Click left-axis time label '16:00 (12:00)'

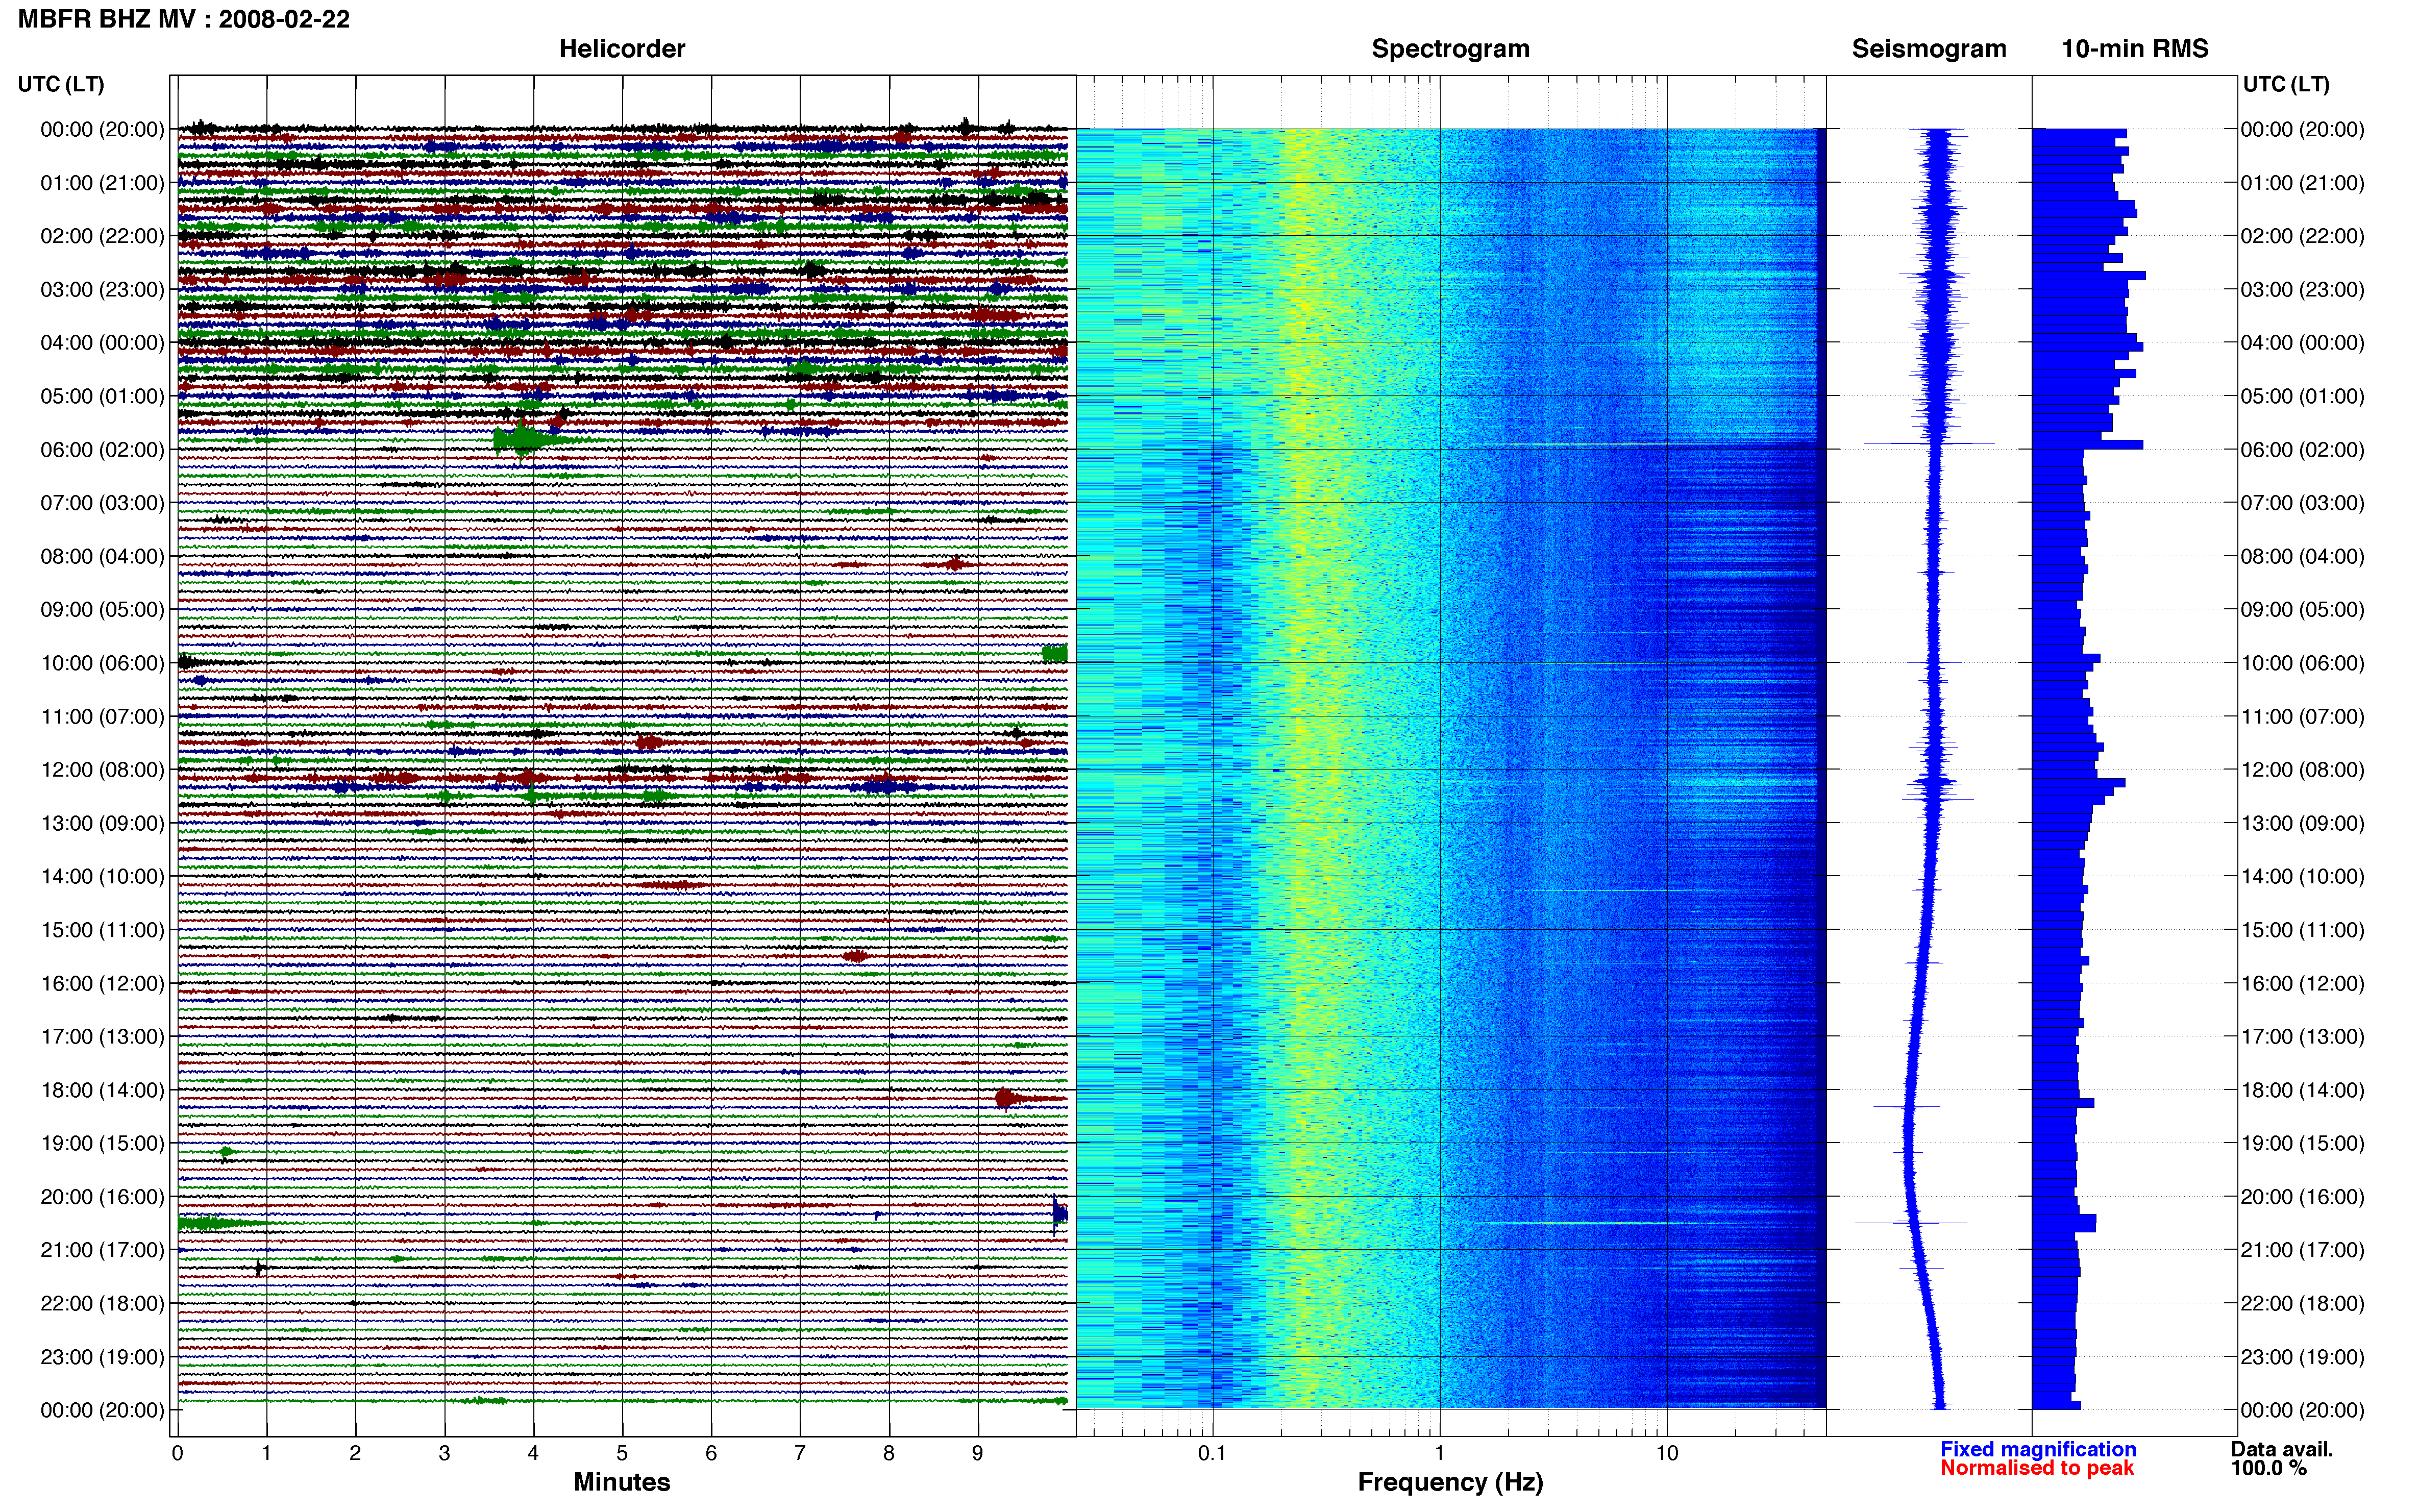102,983
